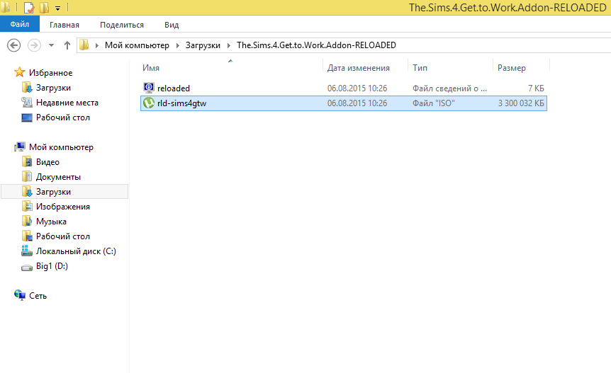Open the Музыка folder
The width and height of the screenshot is (611, 373).
click(x=51, y=221)
